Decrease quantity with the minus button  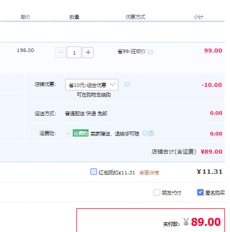tap(60, 53)
